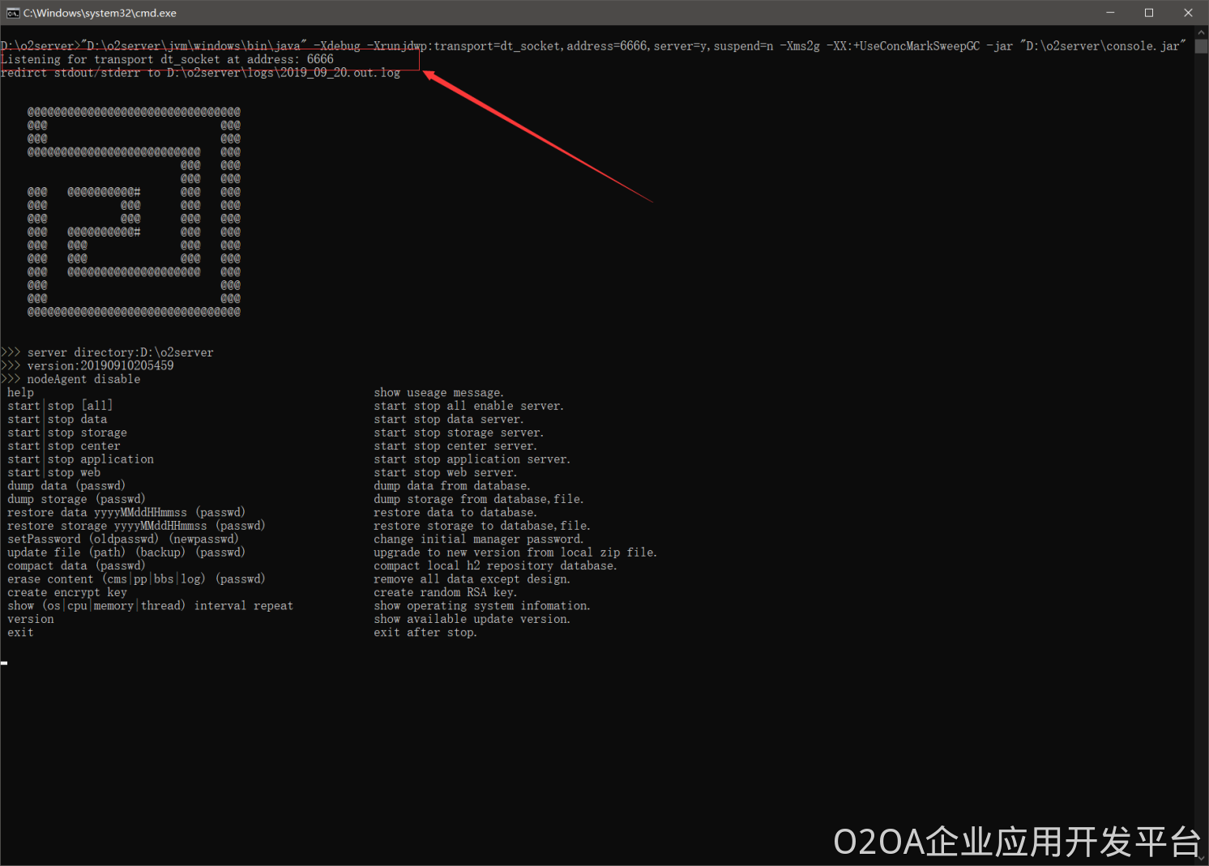This screenshot has width=1209, height=866.
Task: Click the 'start|stop [all]' command line
Action: pyautogui.click(x=60, y=406)
